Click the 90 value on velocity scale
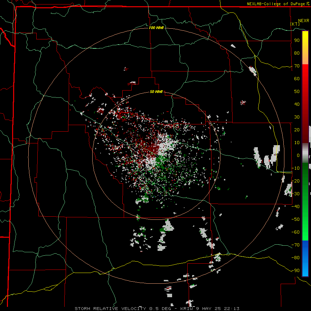 (297, 40)
